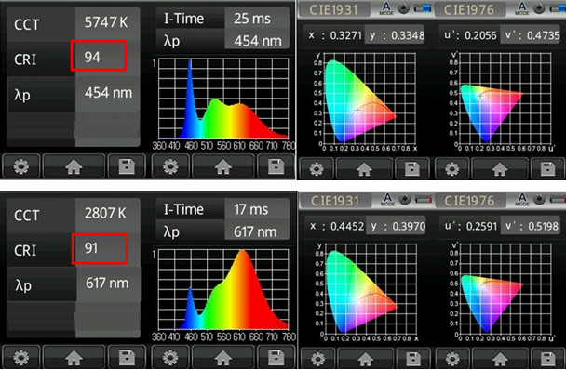566x370 pixels.
Task: Click the crosshair marker on the x 0.3271 chromaticity diagram
Action: pos(357,110)
